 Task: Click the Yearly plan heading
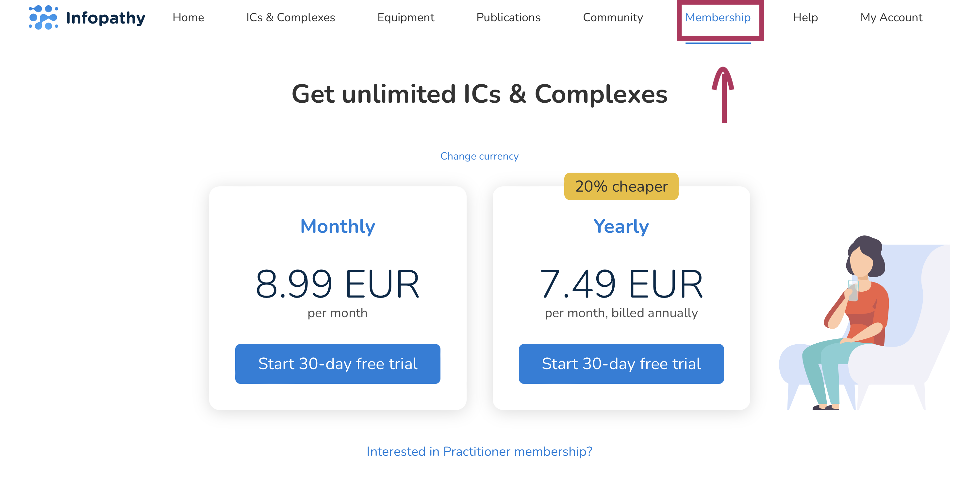[621, 226]
